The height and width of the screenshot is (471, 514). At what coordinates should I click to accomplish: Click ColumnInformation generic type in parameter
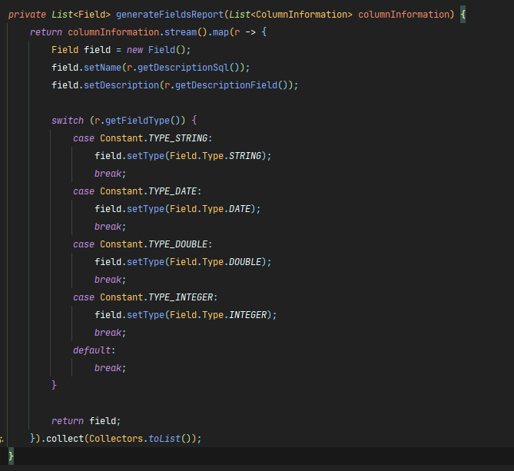point(301,15)
